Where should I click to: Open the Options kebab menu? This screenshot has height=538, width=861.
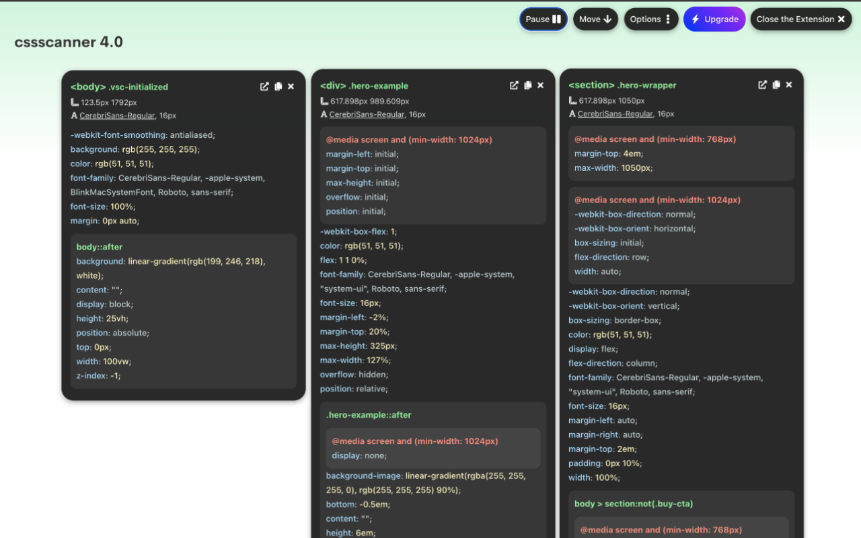click(x=650, y=19)
